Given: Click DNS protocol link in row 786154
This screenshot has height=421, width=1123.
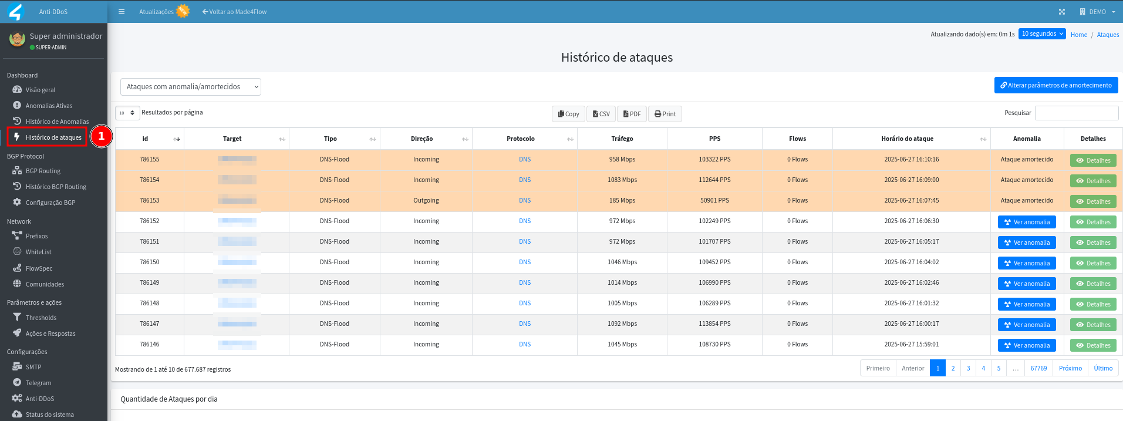Looking at the screenshot, I should pos(525,180).
